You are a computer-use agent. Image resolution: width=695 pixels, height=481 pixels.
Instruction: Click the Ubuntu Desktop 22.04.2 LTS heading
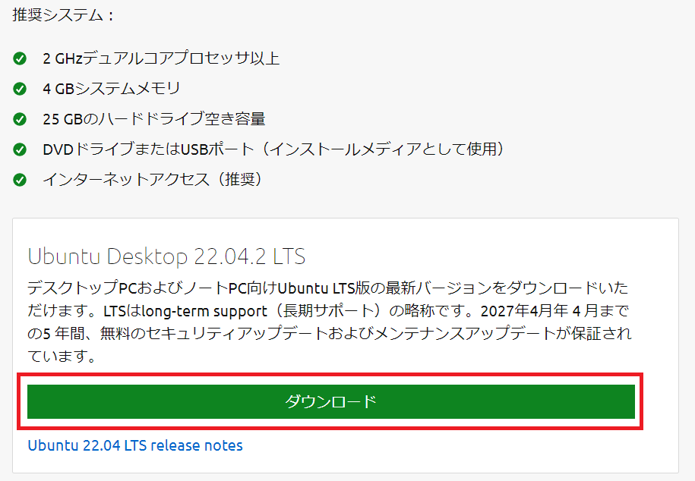(166, 256)
